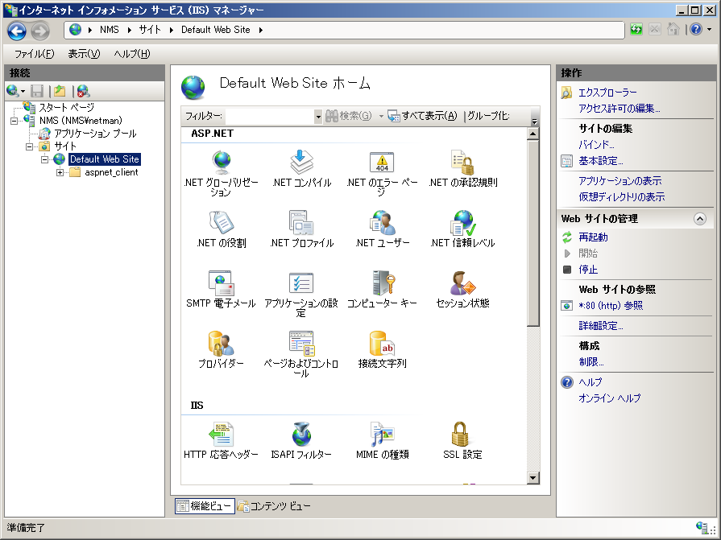The image size is (721, 540).
Task: Open SMTP 電子メール settings
Action: click(x=222, y=289)
